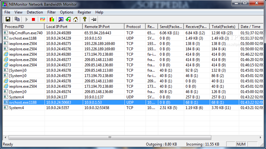Open the Detection menu
266x149 pixels.
coord(35,12)
